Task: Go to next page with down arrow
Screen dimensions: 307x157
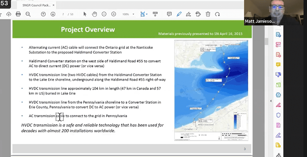Action: (x=53, y=14)
